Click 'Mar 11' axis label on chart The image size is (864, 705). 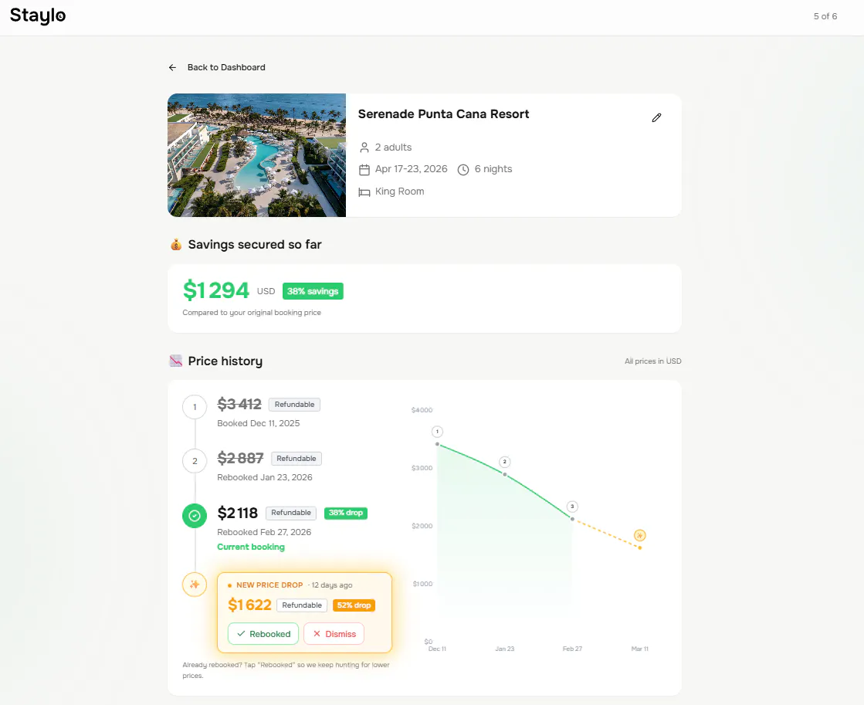pos(640,649)
